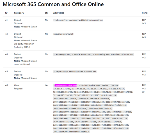Click the ER column header
153x135 pixels.
tap(46, 13)
